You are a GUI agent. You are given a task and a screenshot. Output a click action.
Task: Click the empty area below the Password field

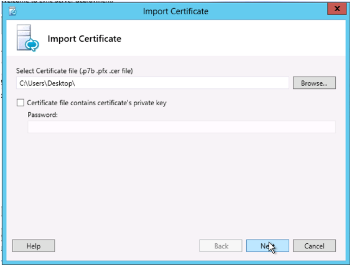[x=175, y=179]
